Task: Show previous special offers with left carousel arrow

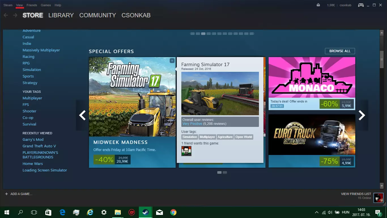Action: coord(82,115)
